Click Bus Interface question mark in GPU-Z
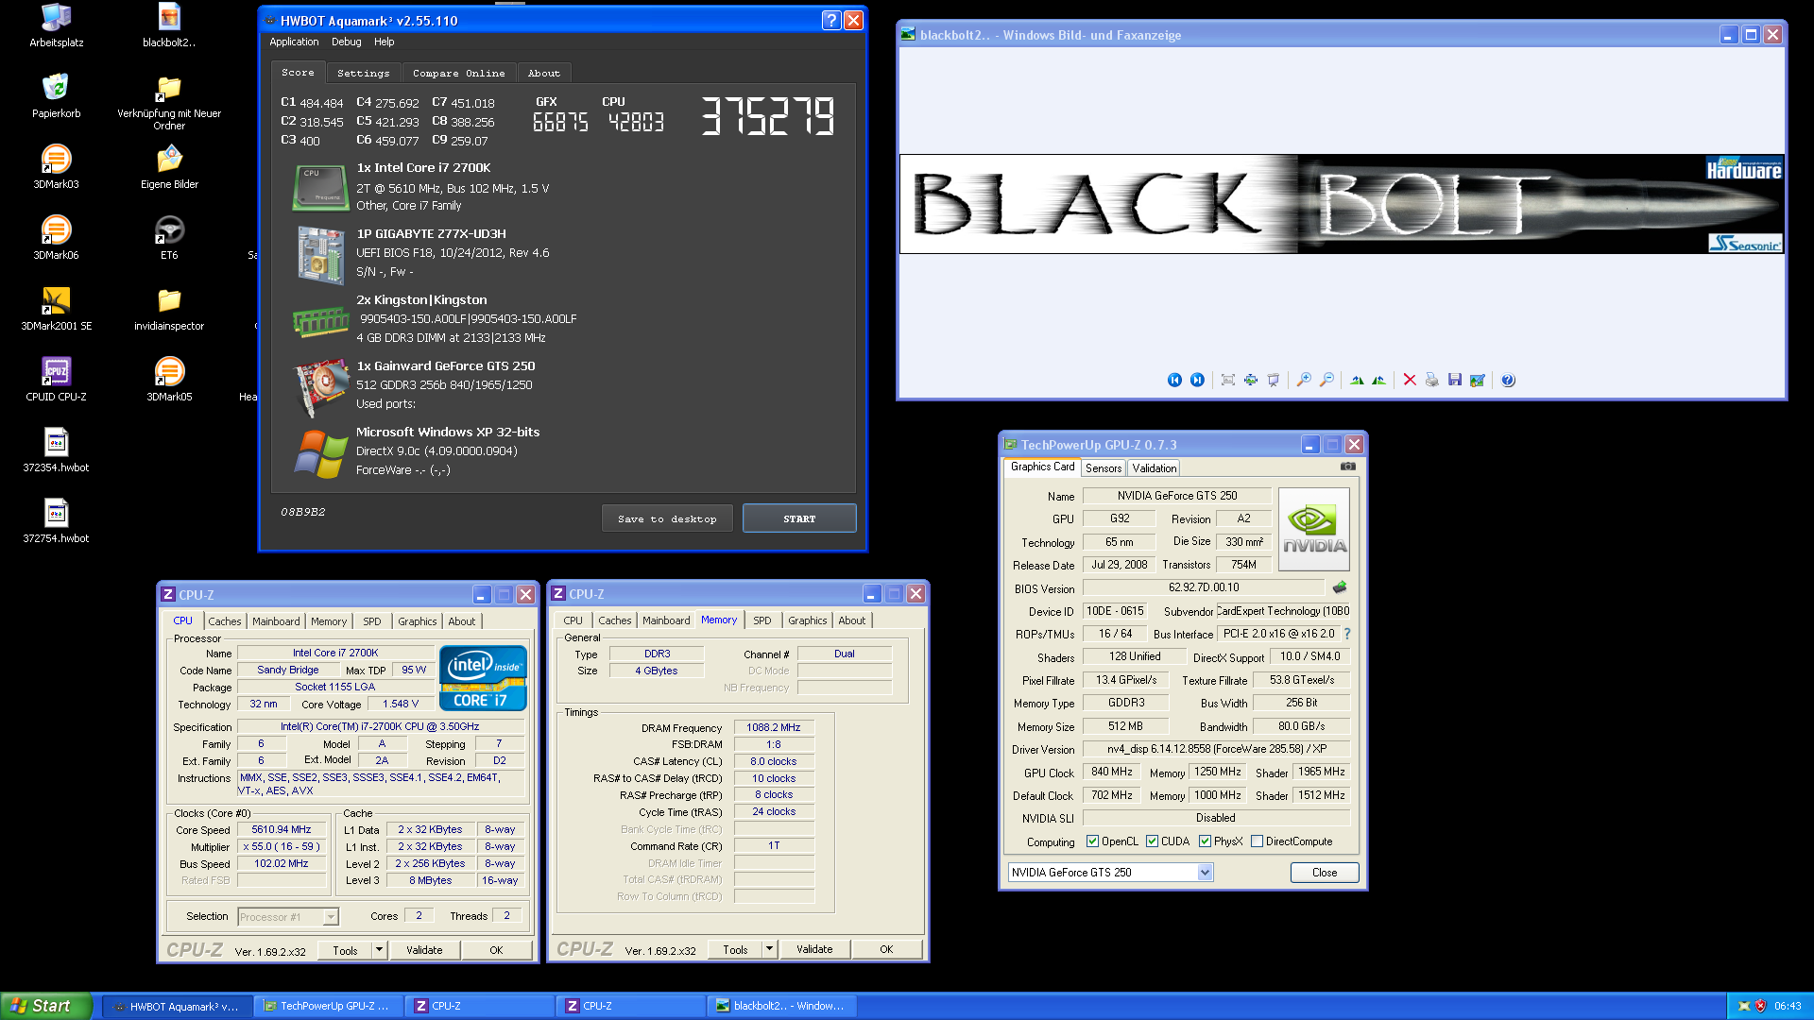Screen dimensions: 1814x1020 [x=1347, y=634]
